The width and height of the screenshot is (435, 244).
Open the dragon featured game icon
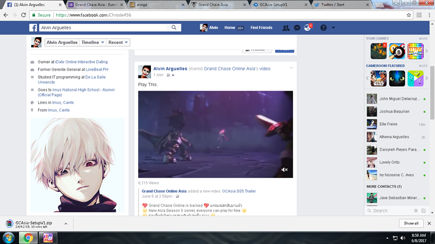(x=397, y=78)
